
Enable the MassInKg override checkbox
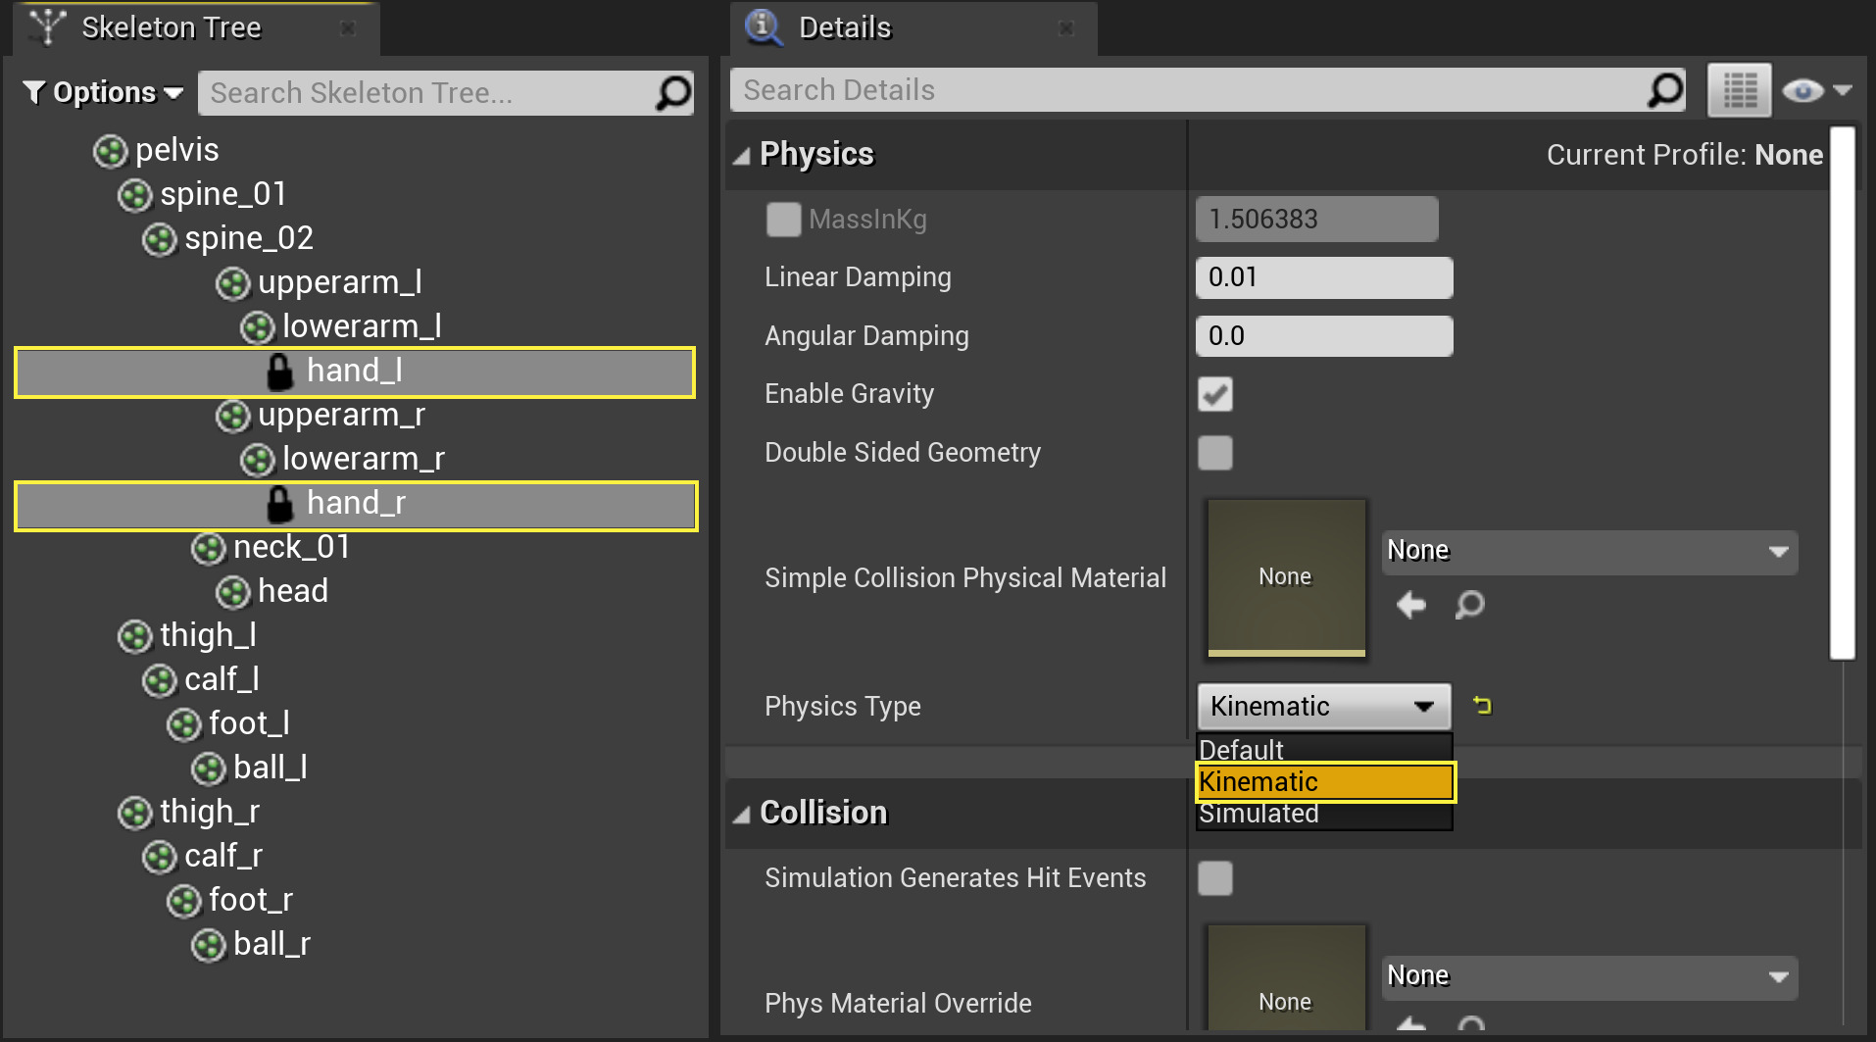tap(783, 220)
